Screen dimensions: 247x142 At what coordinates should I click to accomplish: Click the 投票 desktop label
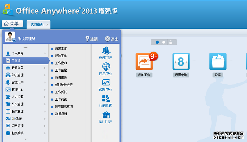[218, 75]
